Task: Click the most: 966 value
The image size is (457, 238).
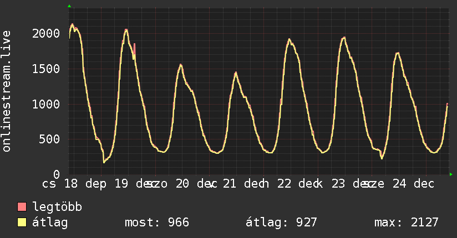Action: click(x=157, y=223)
